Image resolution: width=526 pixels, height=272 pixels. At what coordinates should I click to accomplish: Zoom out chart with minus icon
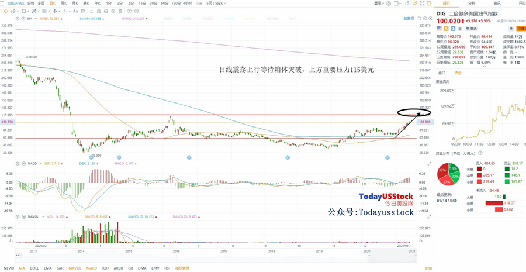pyautogui.click(x=425, y=19)
